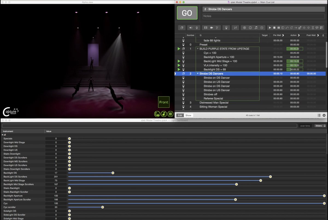This screenshot has height=220, width=328.
Task: Add a Video cue with the film icon
Action: coord(206,28)
